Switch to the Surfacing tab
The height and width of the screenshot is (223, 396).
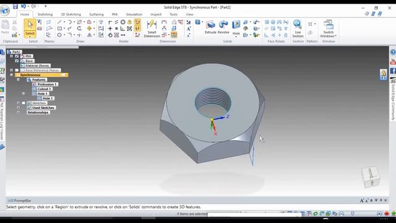click(97, 14)
